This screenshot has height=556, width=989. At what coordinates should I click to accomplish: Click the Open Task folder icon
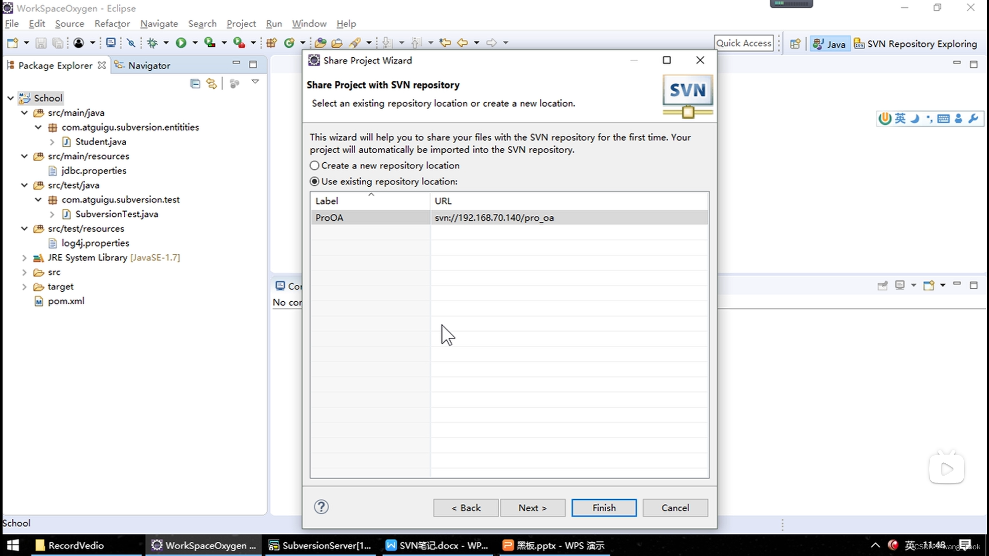click(337, 43)
